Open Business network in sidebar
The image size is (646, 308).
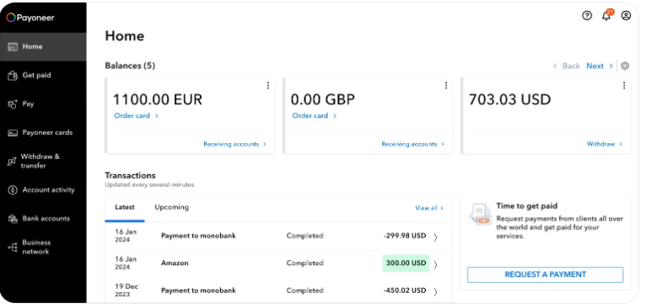pyautogui.click(x=43, y=247)
